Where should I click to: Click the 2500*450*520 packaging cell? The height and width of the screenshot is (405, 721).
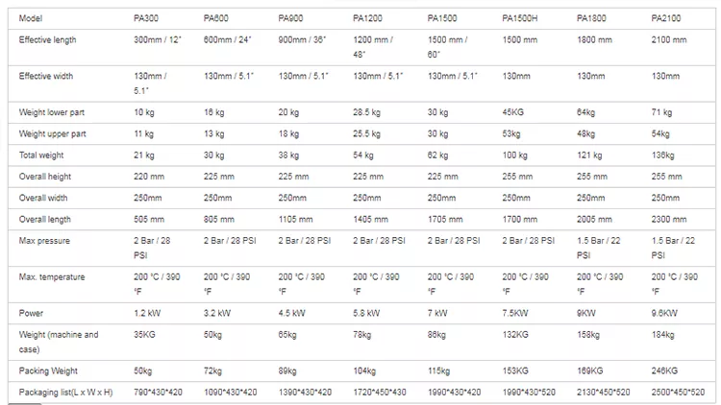678,393
